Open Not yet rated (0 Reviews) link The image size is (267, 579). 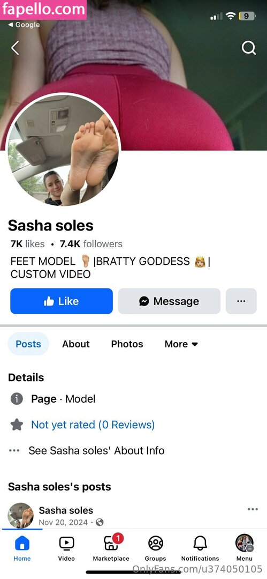[93, 425]
